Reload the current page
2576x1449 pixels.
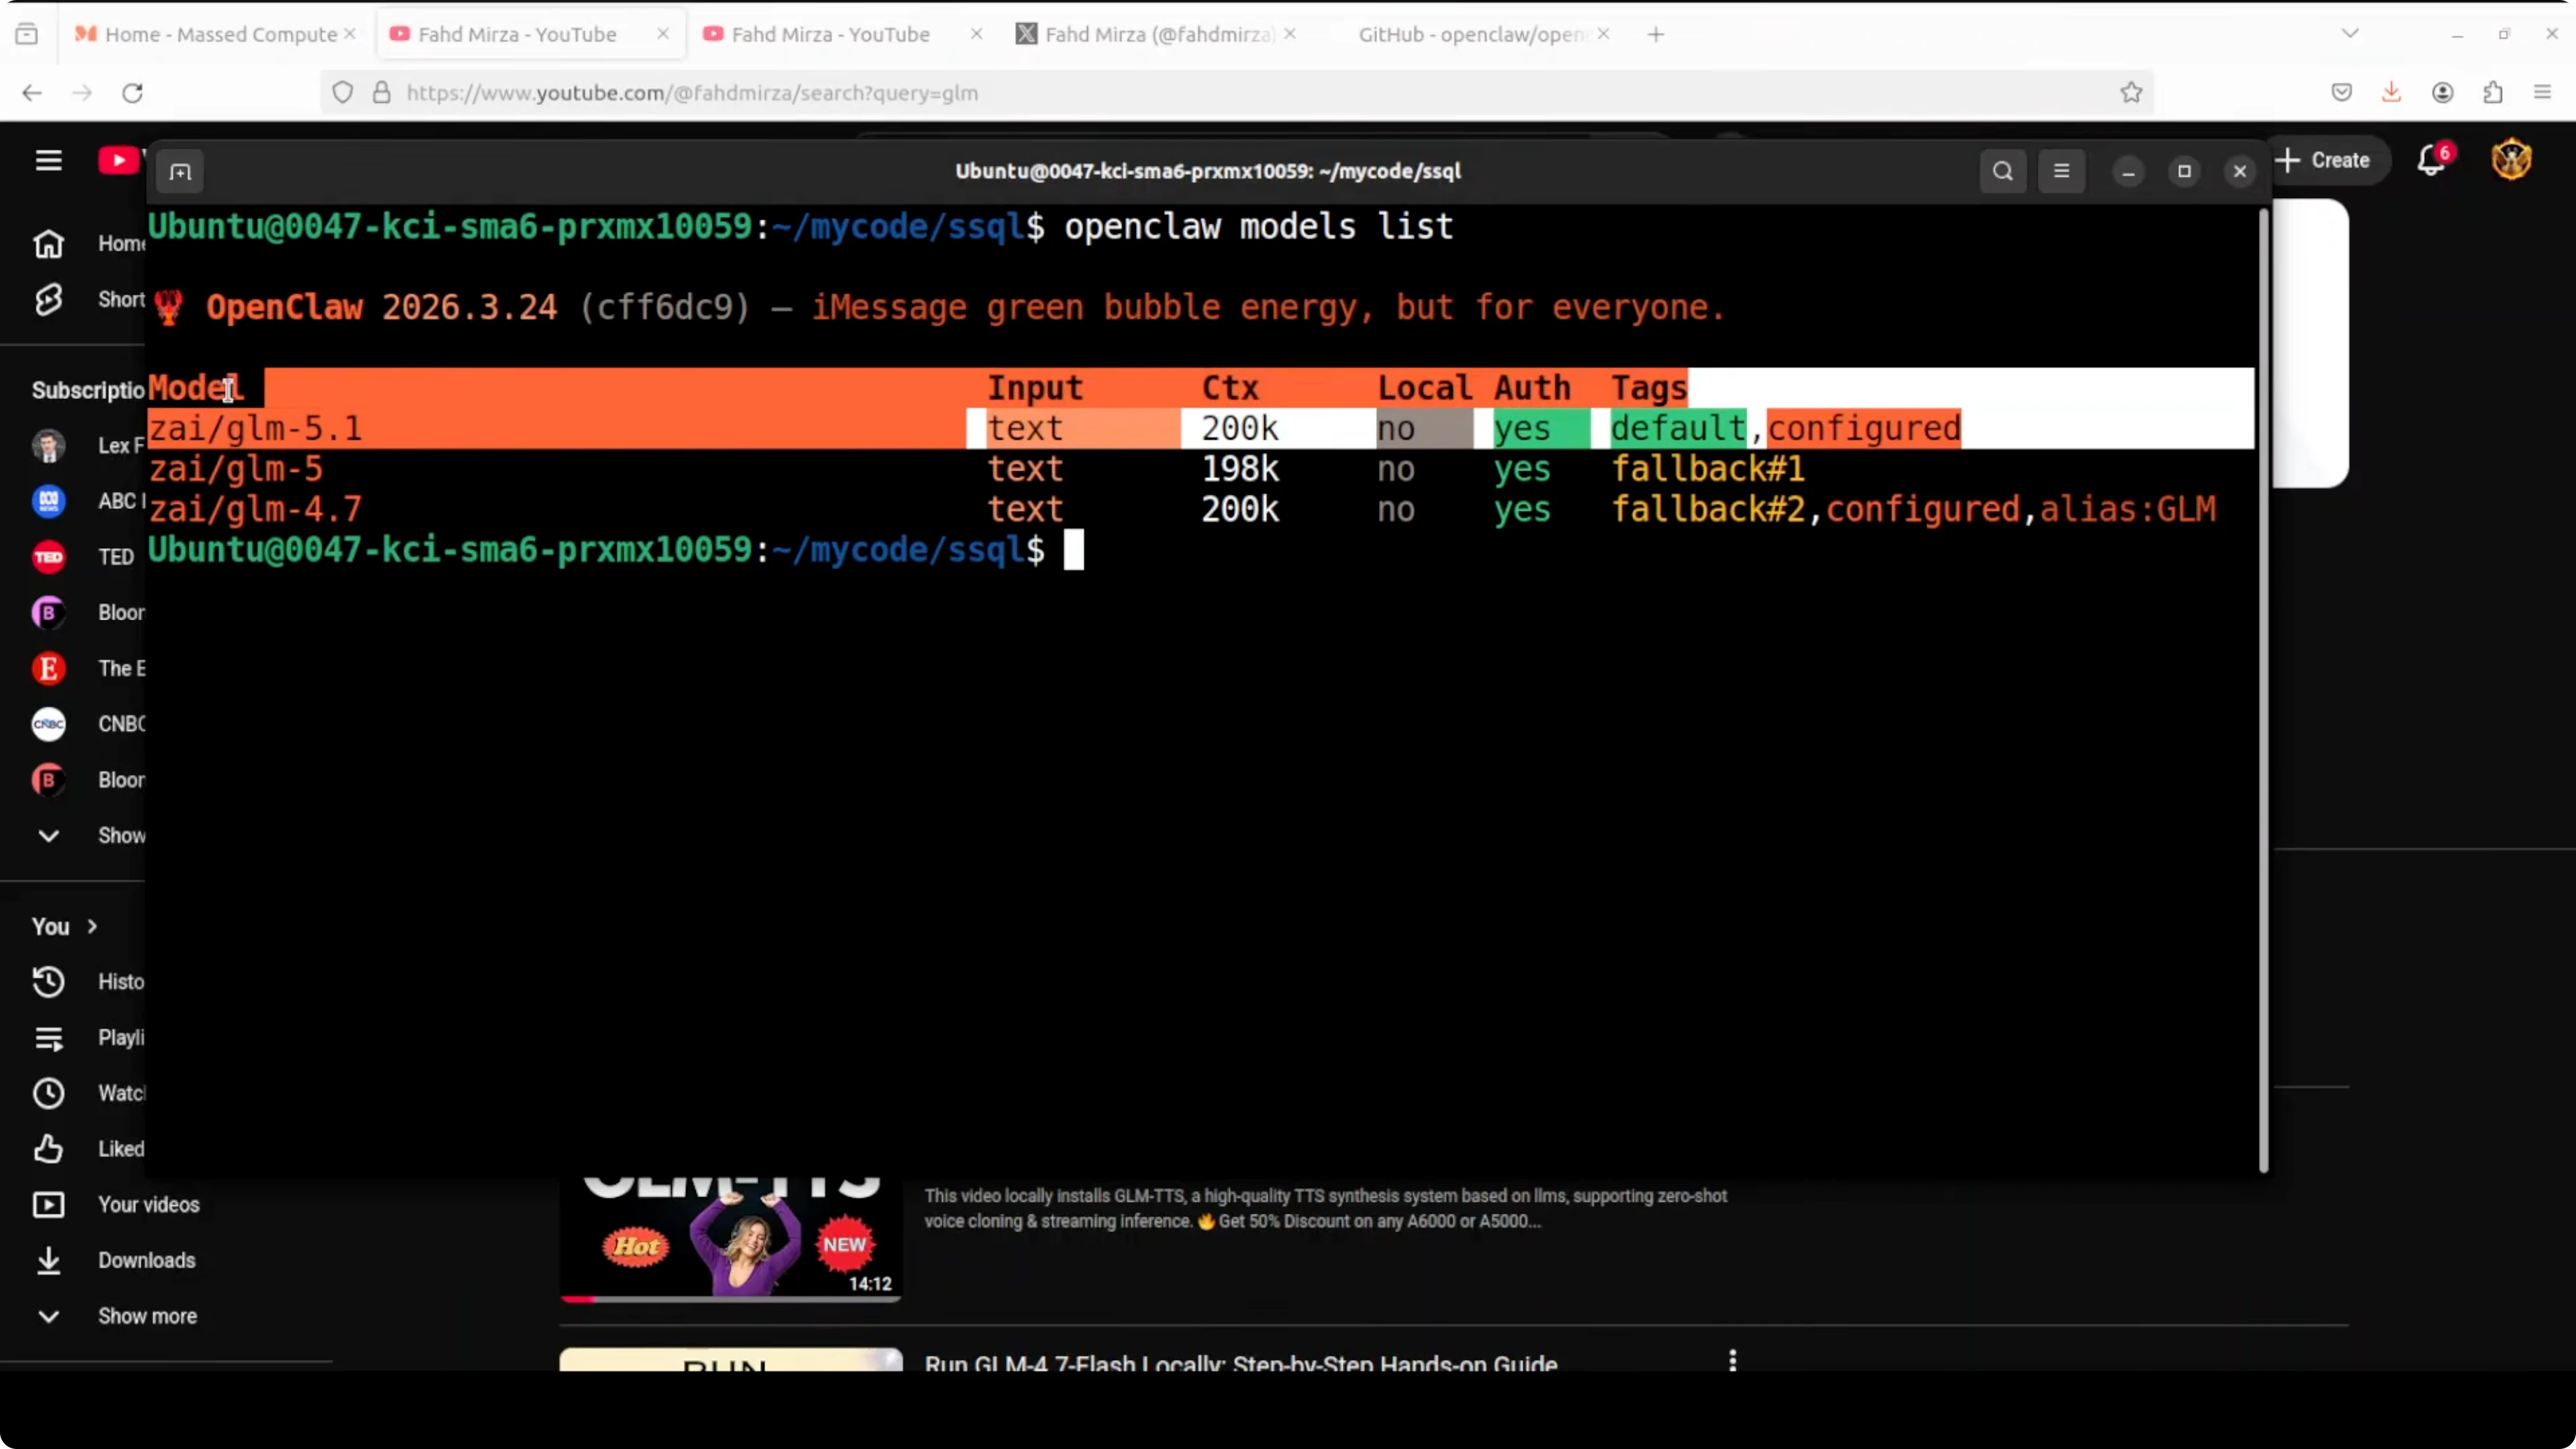pos(132,92)
